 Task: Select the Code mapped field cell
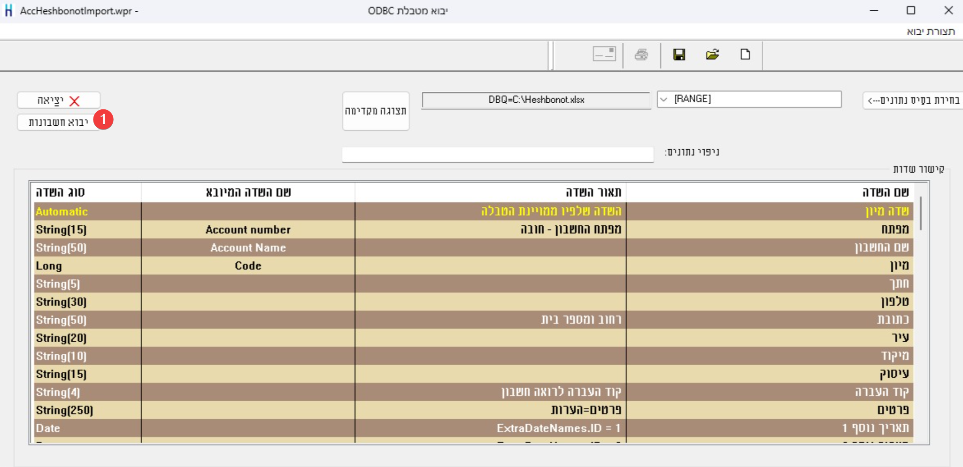pos(248,266)
